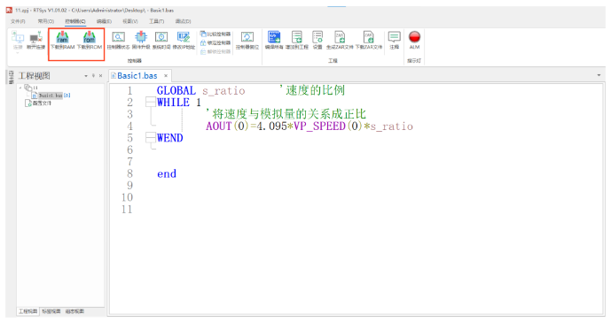Screen dimensions: 611x322
Task: Open the 调试(D) Debug ribbon tab
Action: tap(184, 21)
